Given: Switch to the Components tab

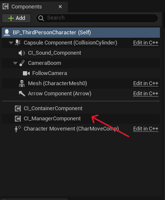Looking at the screenshot, I should 27,7.
